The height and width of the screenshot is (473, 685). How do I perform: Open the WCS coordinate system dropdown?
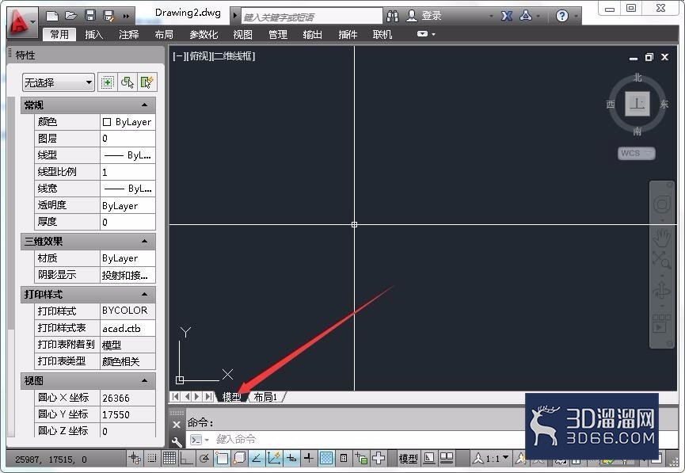pos(636,153)
